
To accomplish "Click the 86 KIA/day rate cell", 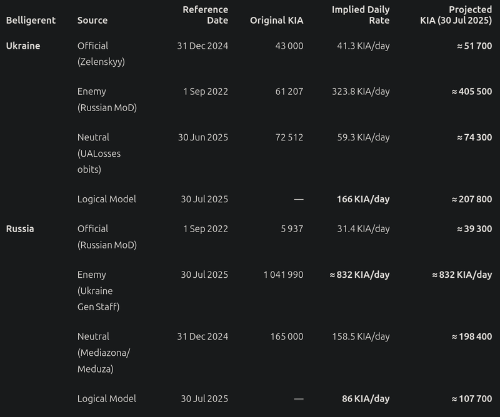I will 366,399.
